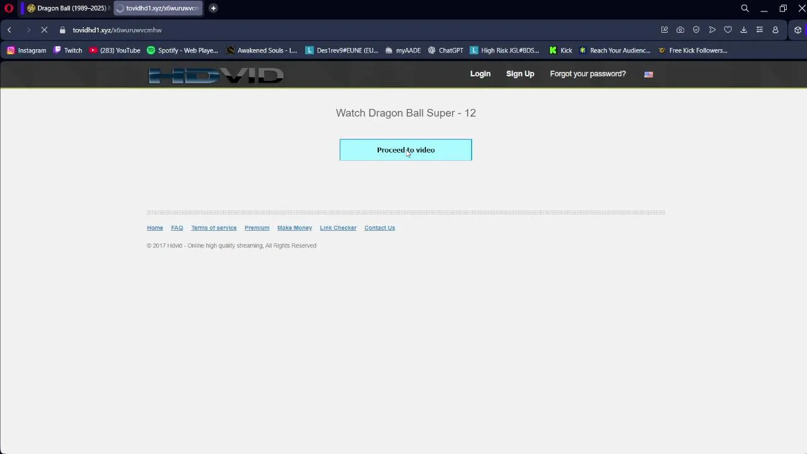Open the Kick bookmark

[560, 50]
